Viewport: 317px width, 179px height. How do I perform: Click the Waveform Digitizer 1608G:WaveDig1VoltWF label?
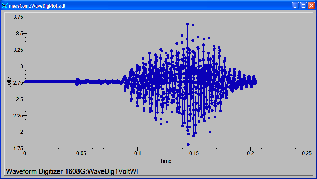pyautogui.click(x=73, y=171)
